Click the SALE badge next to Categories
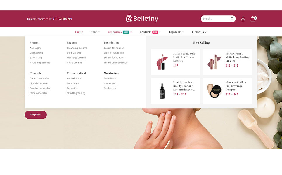 point(126,32)
